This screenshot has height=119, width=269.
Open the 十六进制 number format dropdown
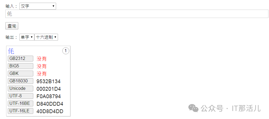[46, 37]
